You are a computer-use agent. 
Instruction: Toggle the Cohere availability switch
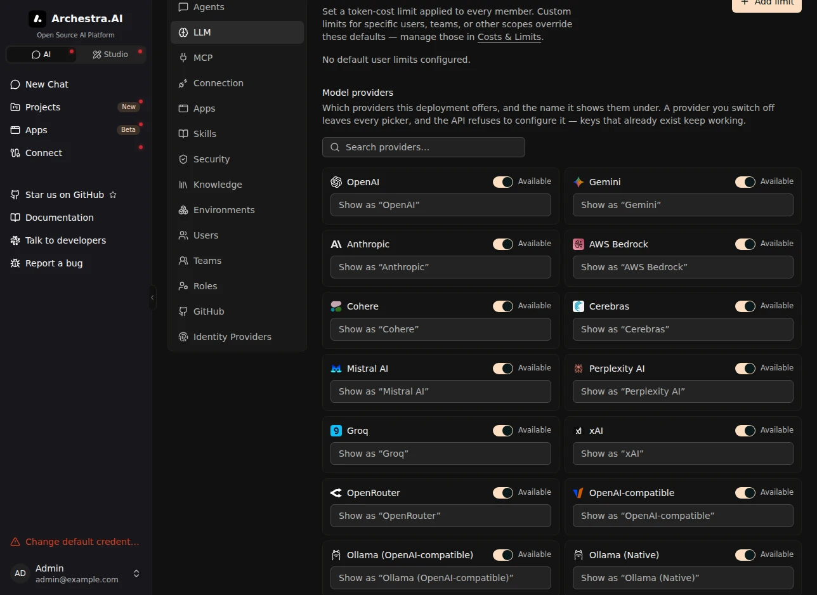(x=503, y=306)
